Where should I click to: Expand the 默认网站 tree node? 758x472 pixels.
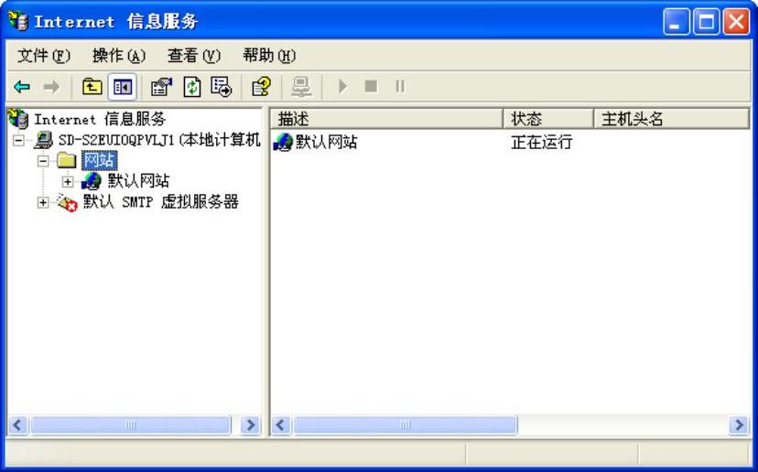pos(68,182)
